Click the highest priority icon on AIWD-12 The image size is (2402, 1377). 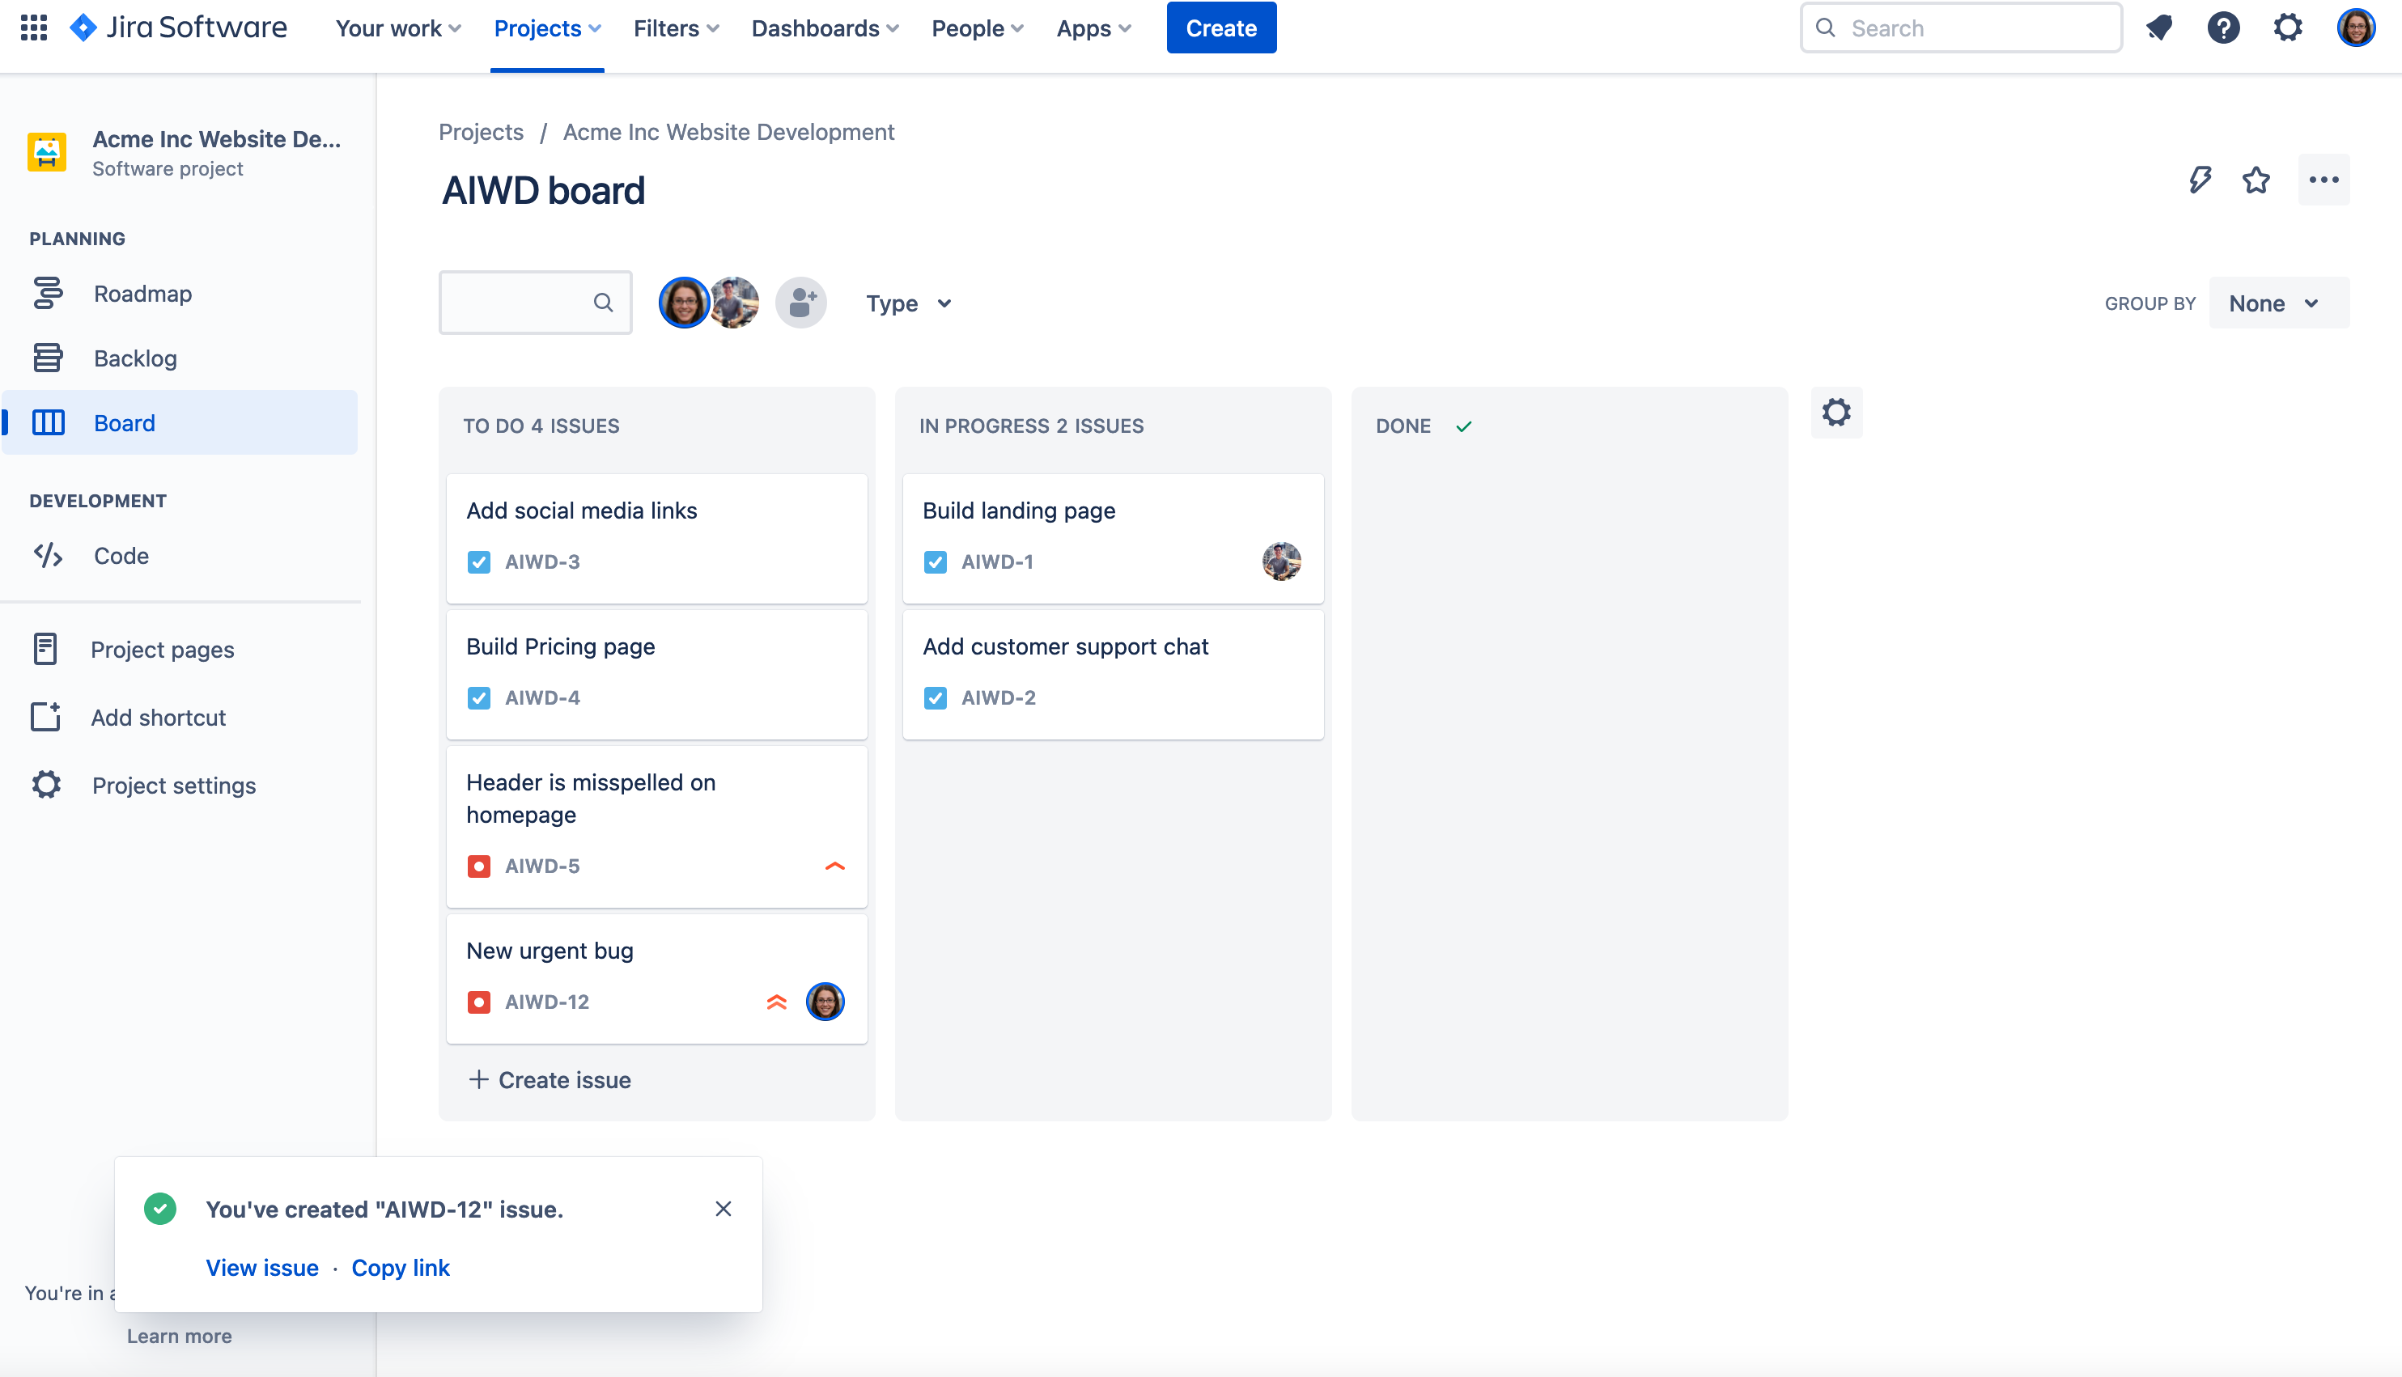tap(777, 1002)
